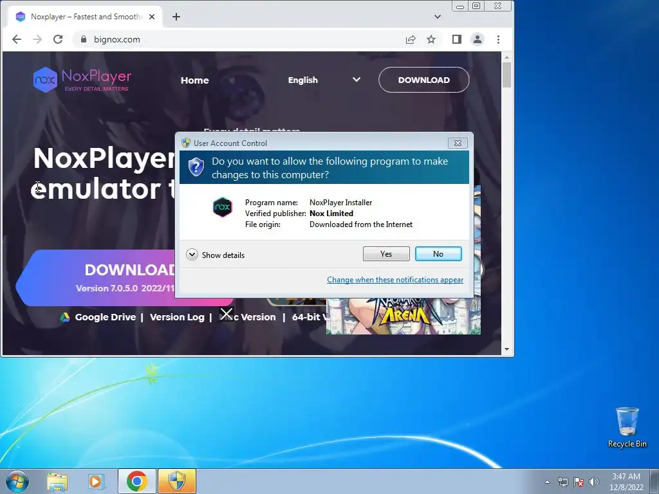Open Chrome profile avatar menu
This screenshot has height=494, width=659.
tap(478, 39)
